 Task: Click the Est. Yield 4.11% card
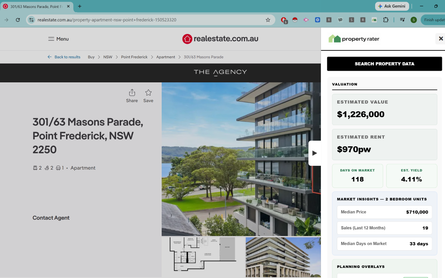pos(412,176)
